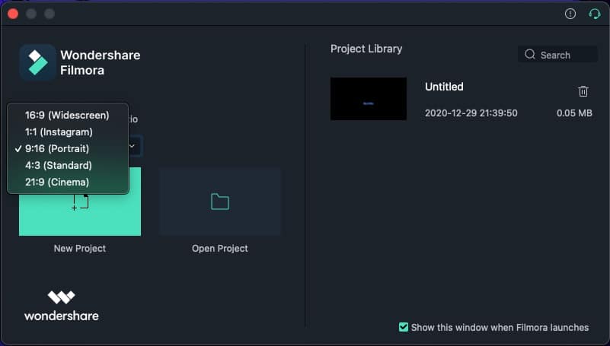
Task: Select 16:9 (Widescreen) aspect ratio
Action: click(x=68, y=116)
